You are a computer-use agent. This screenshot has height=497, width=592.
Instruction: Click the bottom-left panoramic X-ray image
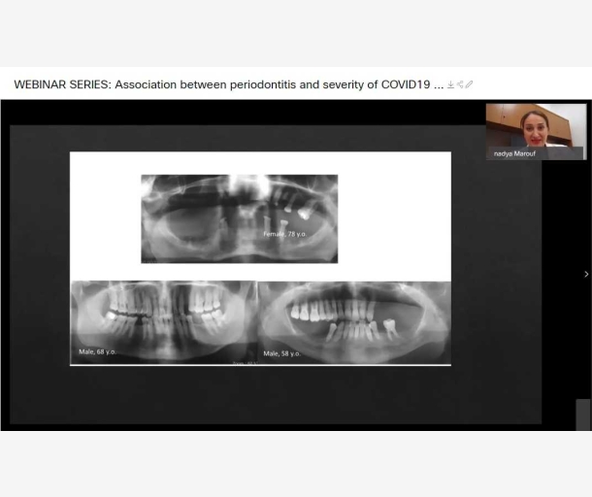coord(162,320)
